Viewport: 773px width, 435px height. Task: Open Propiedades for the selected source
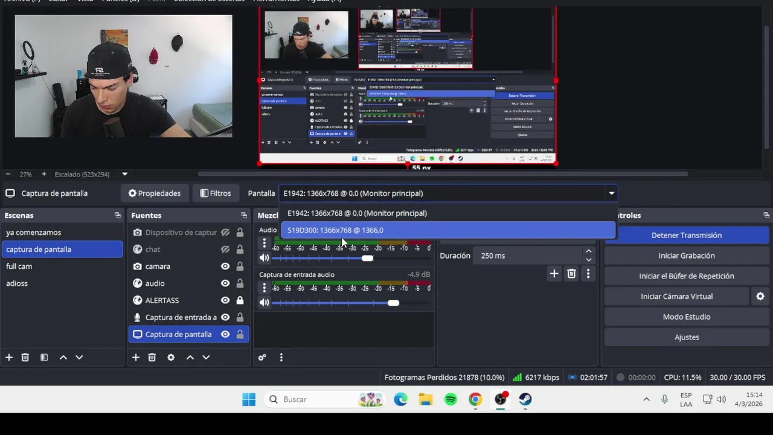click(155, 193)
